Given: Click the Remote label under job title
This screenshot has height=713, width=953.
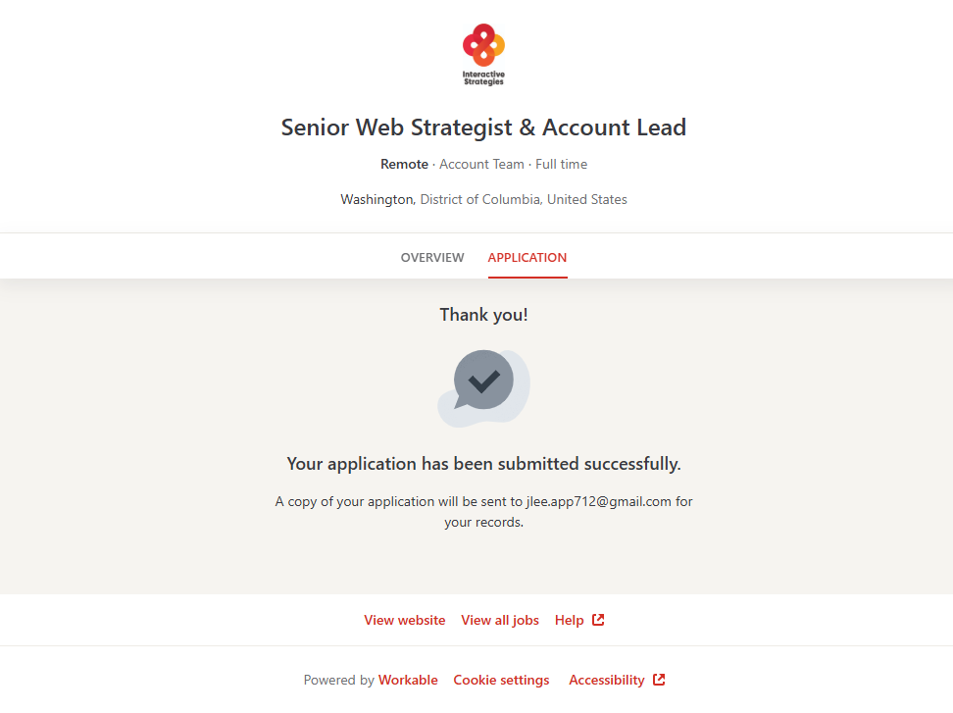Looking at the screenshot, I should [x=404, y=164].
